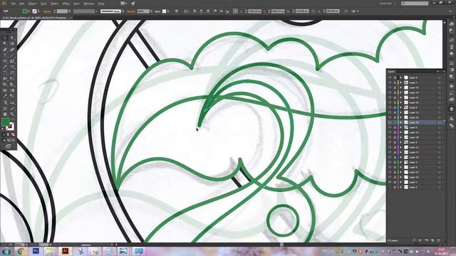The width and height of the screenshot is (456, 256).
Task: Set the paint to None in the toolbox
Action: [13, 134]
